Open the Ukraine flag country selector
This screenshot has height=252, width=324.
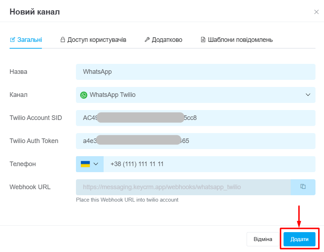click(90, 164)
